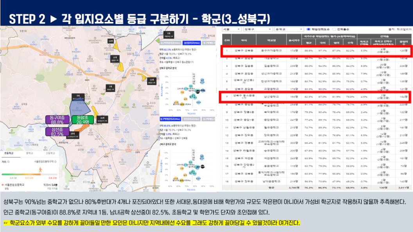Image resolution: width=413 pixels, height=232 pixels.
Task: Click the 11개 cluster label on the map
Action: 152,81
